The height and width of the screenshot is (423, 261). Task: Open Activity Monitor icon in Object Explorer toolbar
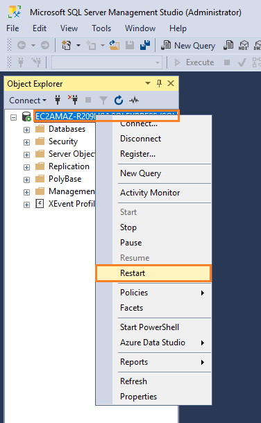coord(134,101)
